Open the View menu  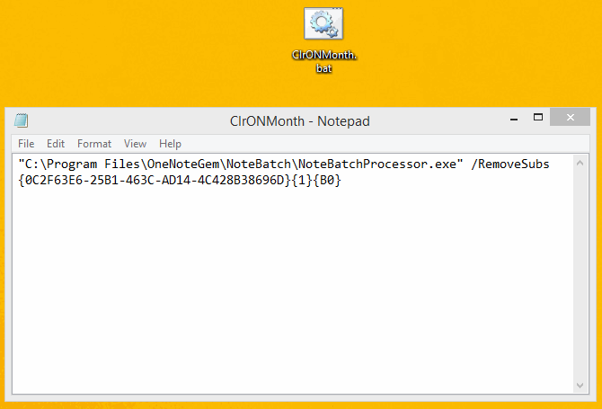coord(135,144)
